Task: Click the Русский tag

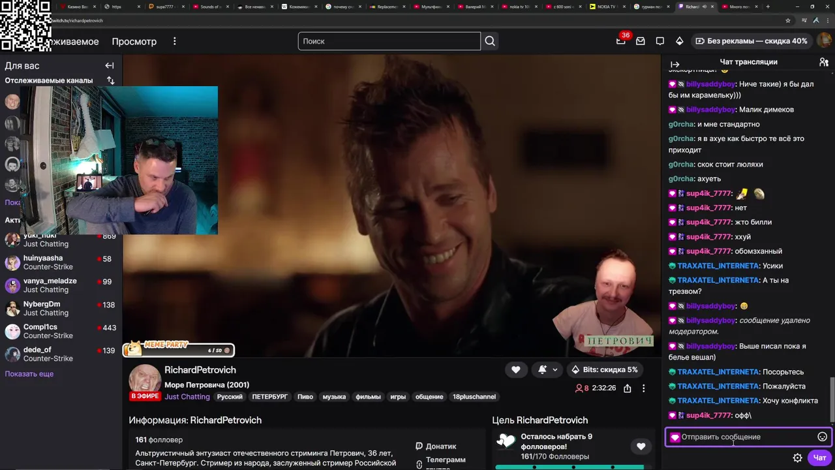Action: (x=230, y=397)
